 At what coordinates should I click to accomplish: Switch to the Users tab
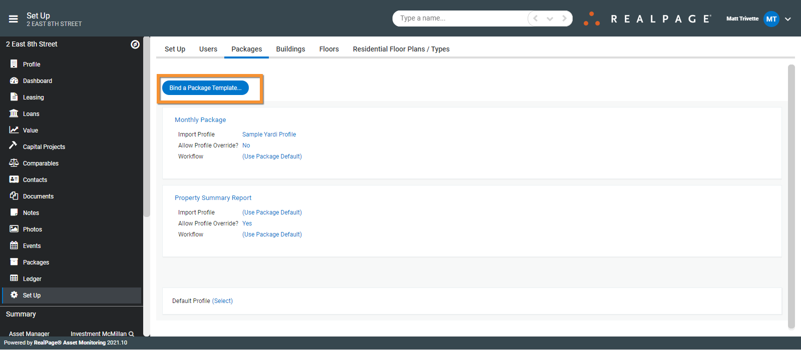pyautogui.click(x=208, y=49)
